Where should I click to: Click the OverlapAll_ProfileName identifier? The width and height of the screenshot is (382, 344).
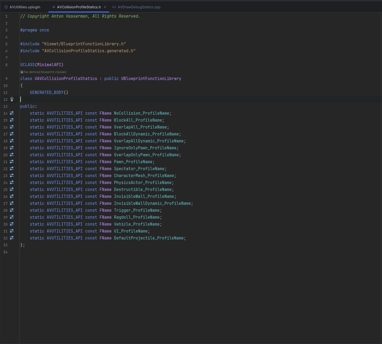tap(140, 127)
